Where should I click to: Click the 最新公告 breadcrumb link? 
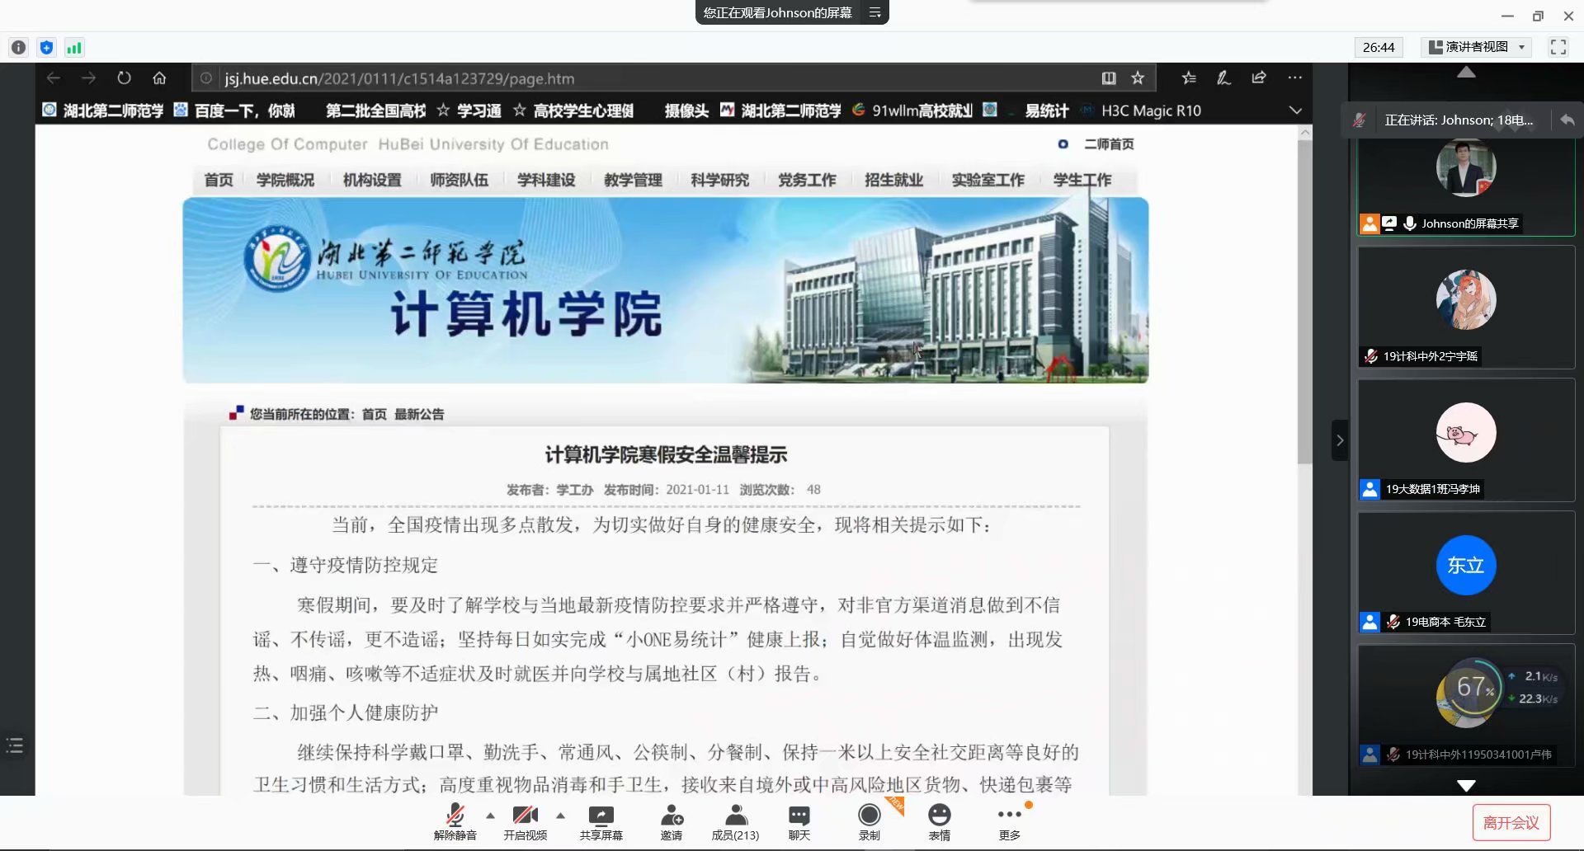tap(419, 414)
